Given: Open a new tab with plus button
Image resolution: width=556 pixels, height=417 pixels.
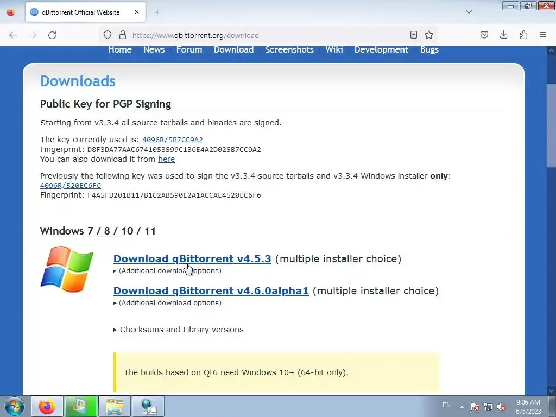Looking at the screenshot, I should pos(157,12).
